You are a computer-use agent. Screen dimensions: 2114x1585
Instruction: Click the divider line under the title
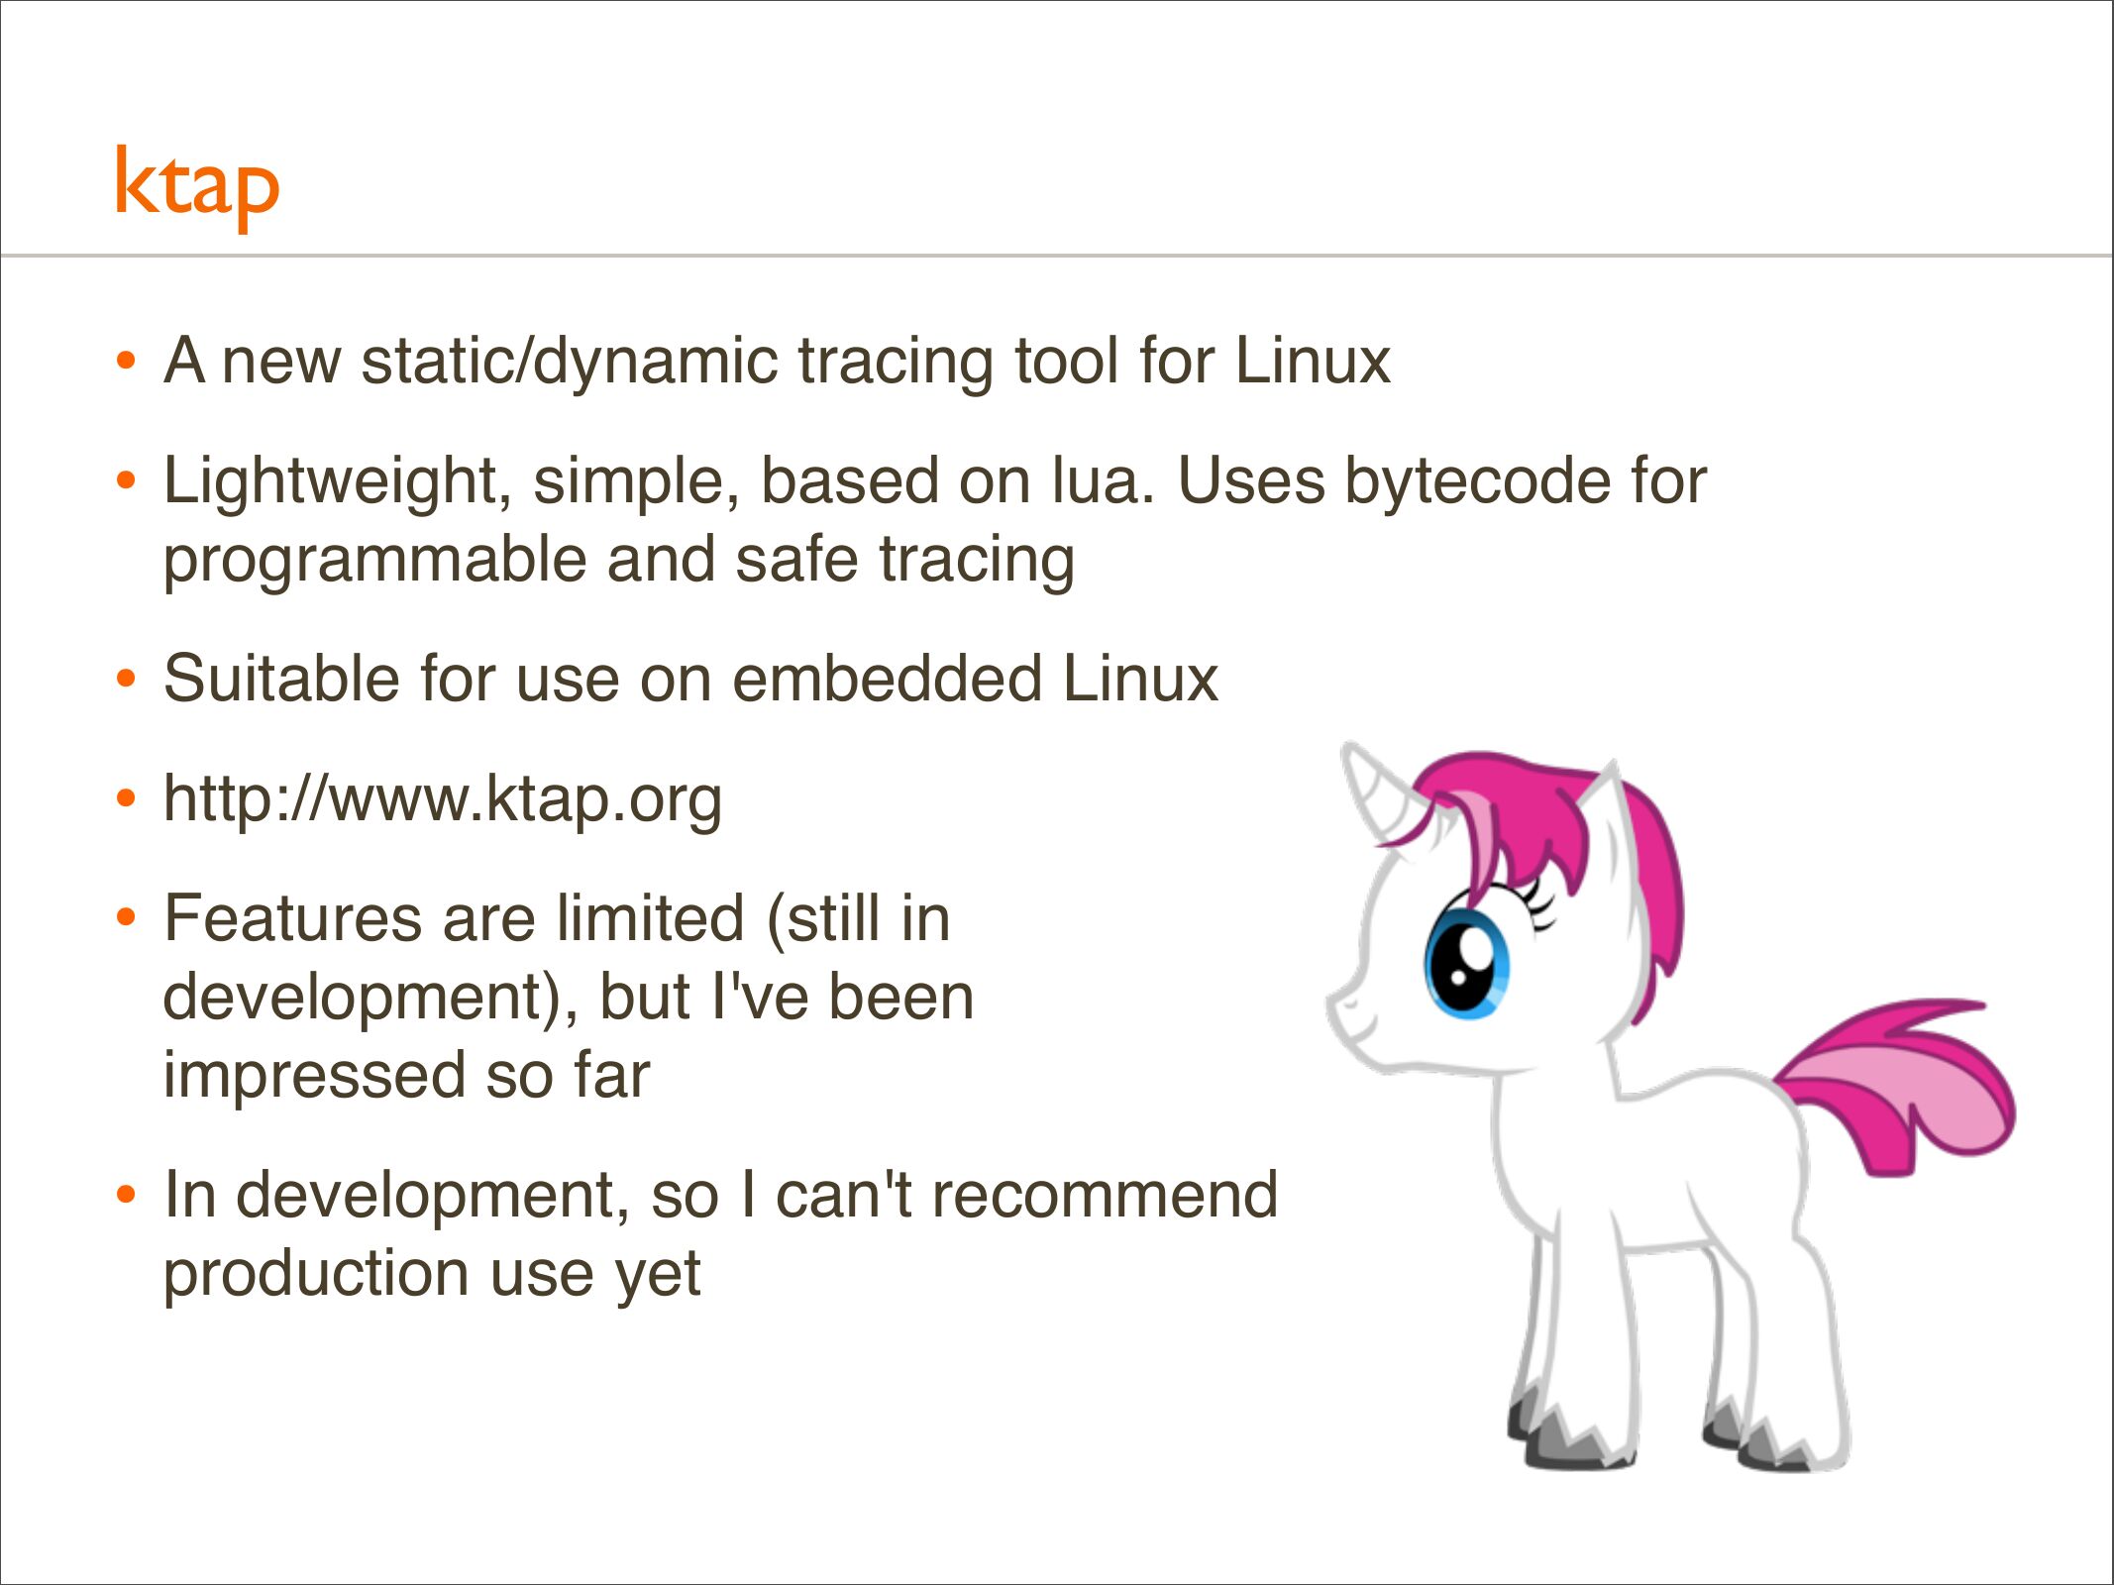(x=1056, y=256)
